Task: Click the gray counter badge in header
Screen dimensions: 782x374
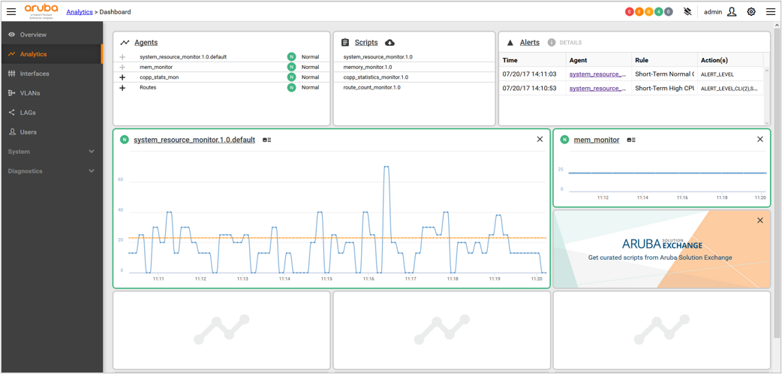Action: (668, 11)
